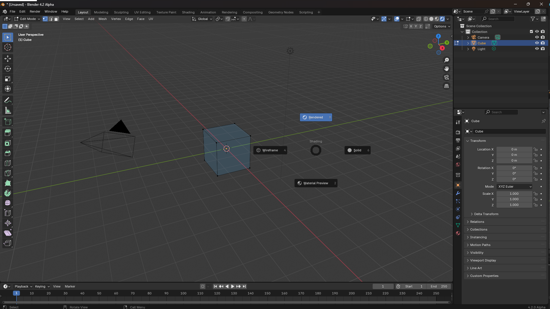This screenshot has width=550, height=309.
Task: Click the End frame 250 field
Action: pyautogui.click(x=439, y=286)
